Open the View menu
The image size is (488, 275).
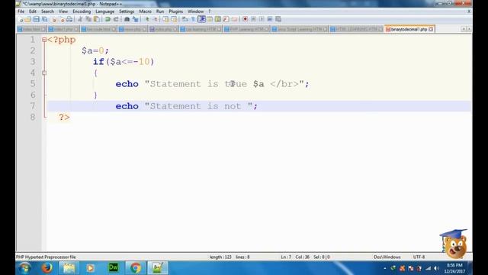63,11
